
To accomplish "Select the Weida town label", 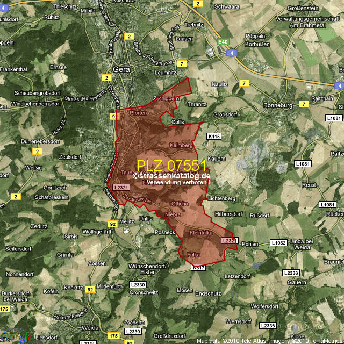I will [x=89, y=327].
